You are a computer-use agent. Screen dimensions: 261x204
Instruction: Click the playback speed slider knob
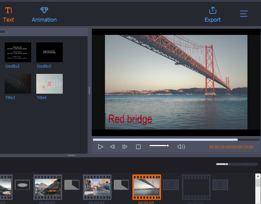pyautogui.click(x=168, y=145)
